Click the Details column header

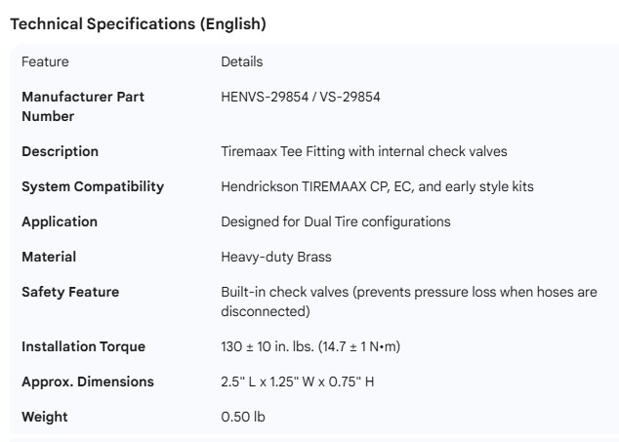[x=241, y=61]
